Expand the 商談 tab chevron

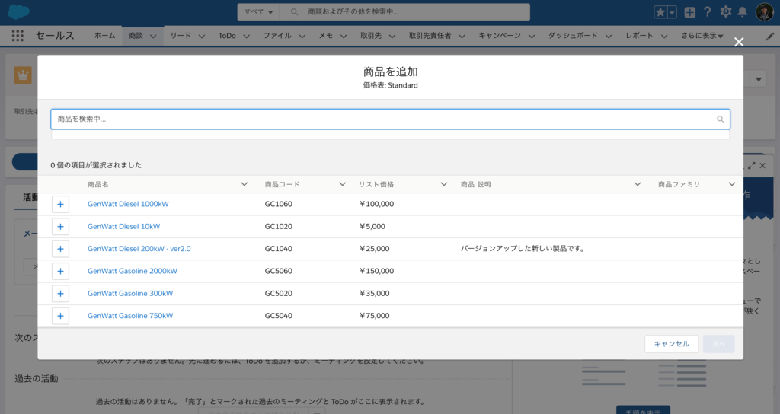(153, 37)
